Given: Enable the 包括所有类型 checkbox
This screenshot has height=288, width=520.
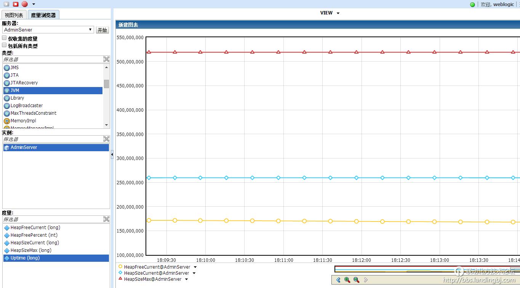Looking at the screenshot, I should [5, 45].
